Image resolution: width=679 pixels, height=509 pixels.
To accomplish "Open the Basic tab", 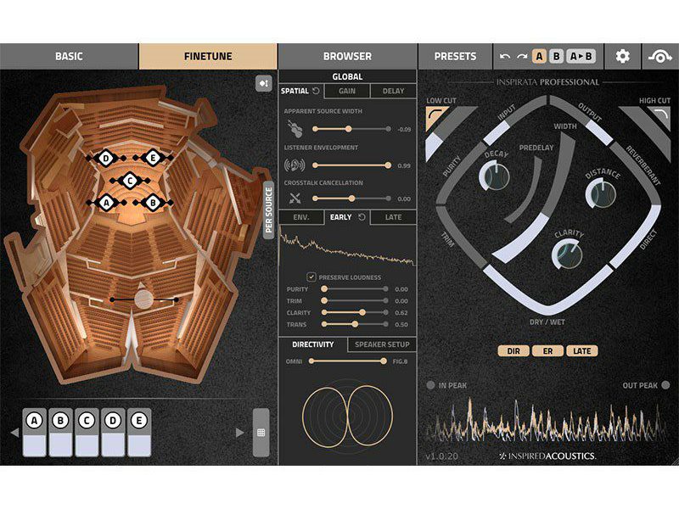I will coord(69,56).
